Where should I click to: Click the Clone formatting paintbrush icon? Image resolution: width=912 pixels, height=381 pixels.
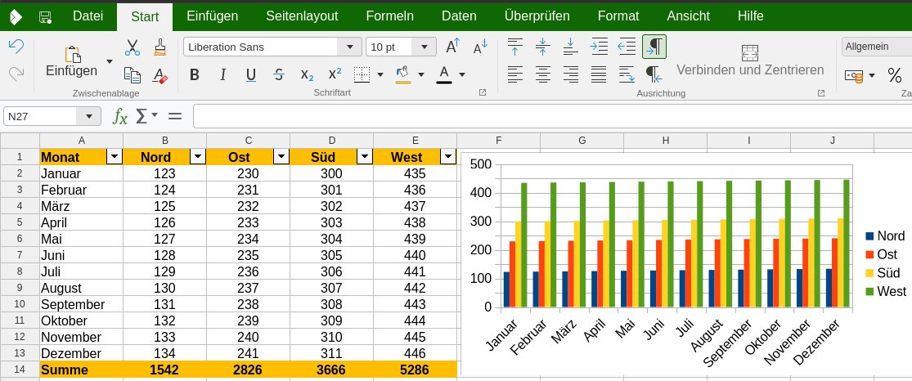[x=160, y=48]
